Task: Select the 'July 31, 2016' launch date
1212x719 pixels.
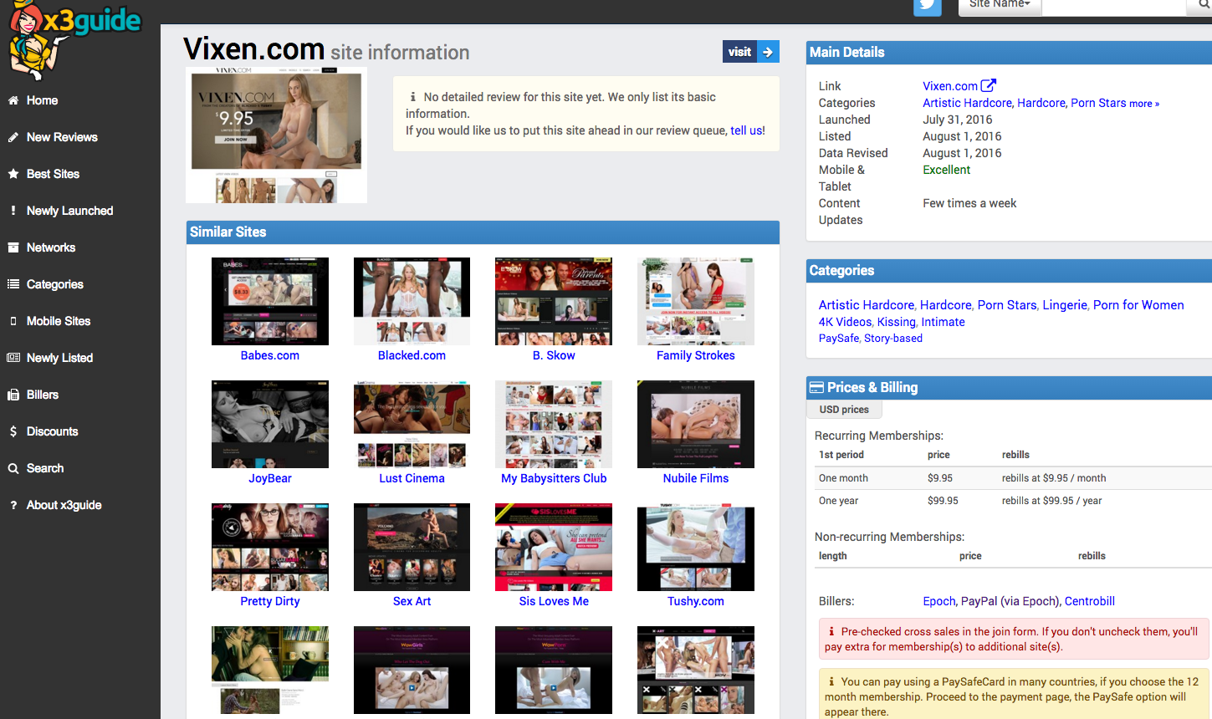Action: (958, 120)
